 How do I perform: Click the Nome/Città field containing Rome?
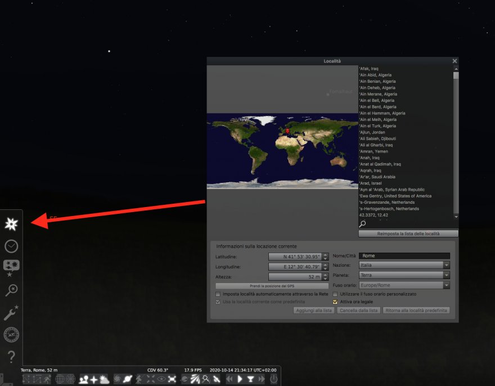click(404, 256)
